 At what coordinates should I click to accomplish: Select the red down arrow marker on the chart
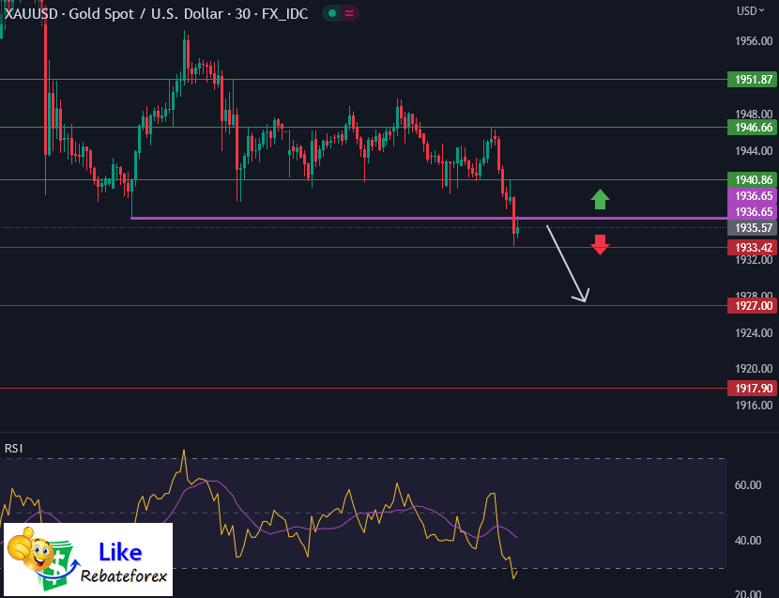click(x=600, y=245)
